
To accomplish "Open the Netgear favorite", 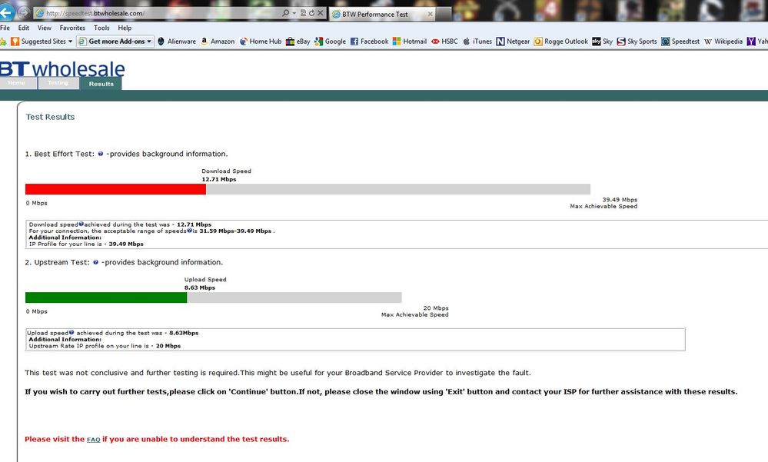I will pos(513,42).
